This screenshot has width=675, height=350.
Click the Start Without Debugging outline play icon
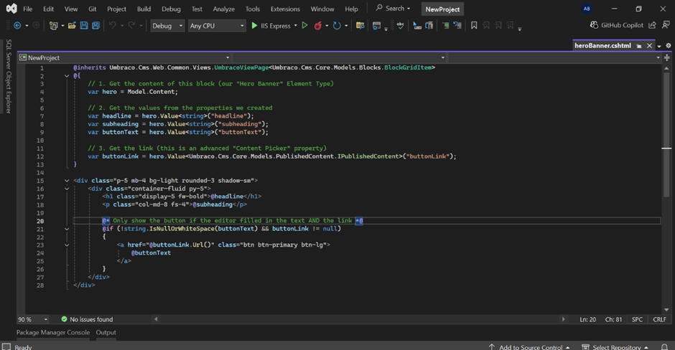click(304, 26)
